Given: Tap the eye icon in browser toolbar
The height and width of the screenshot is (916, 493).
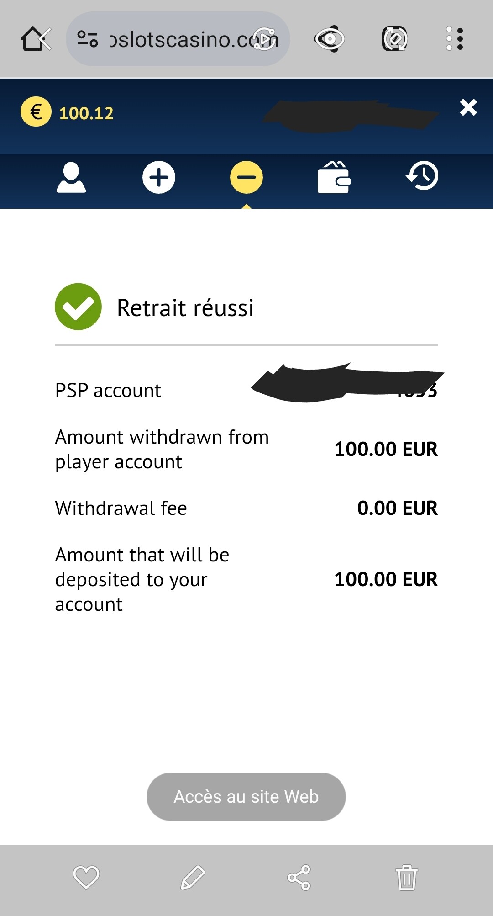Looking at the screenshot, I should click(329, 39).
